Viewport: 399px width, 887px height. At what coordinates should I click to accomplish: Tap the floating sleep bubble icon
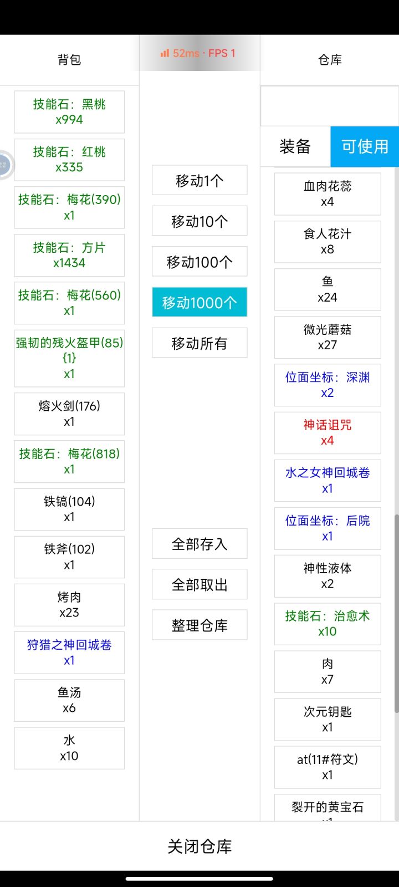click(x=4, y=165)
